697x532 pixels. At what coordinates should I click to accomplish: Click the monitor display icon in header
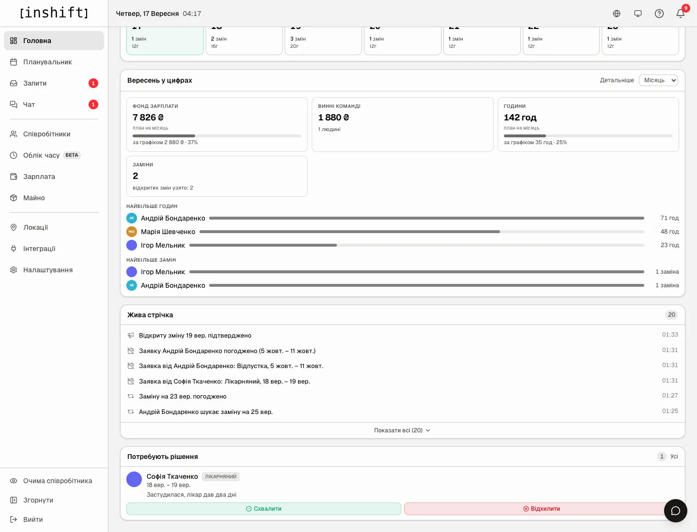[638, 14]
